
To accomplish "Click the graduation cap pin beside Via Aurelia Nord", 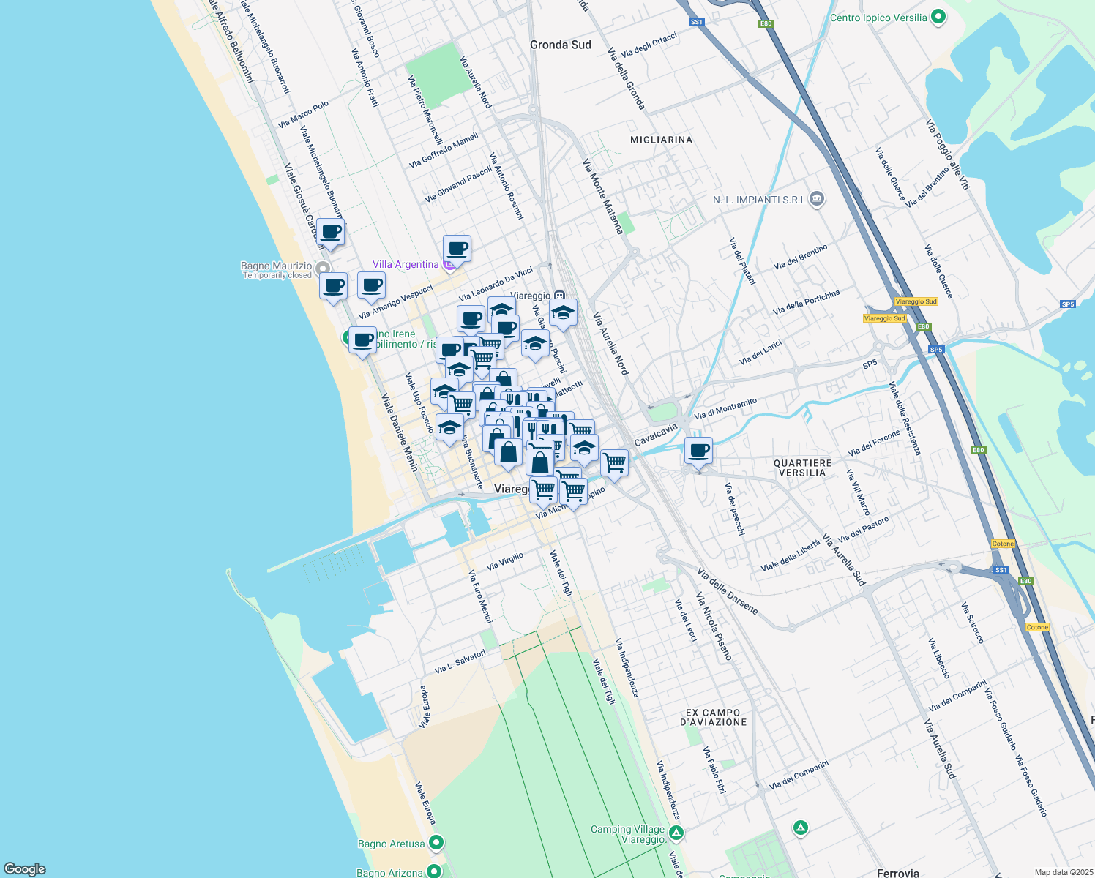I will [562, 312].
